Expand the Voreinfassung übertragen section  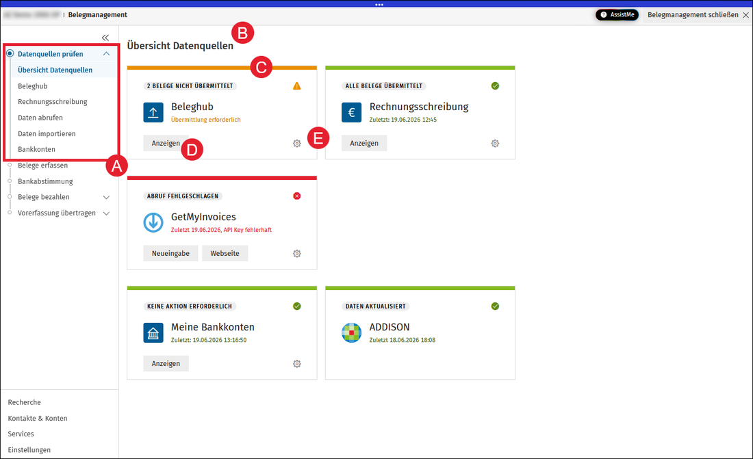tap(107, 213)
